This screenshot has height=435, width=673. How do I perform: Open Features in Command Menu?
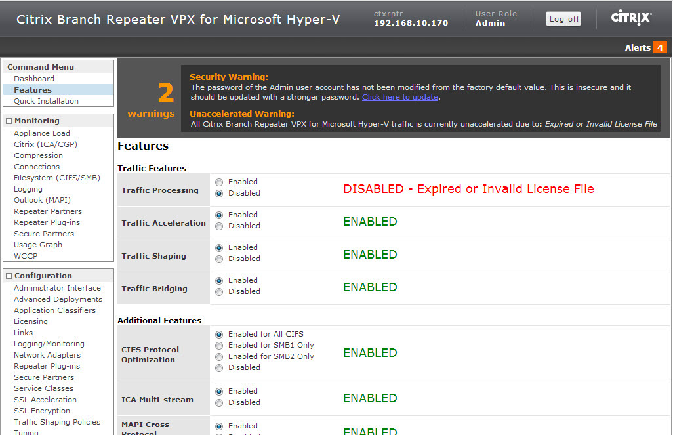[x=33, y=90]
